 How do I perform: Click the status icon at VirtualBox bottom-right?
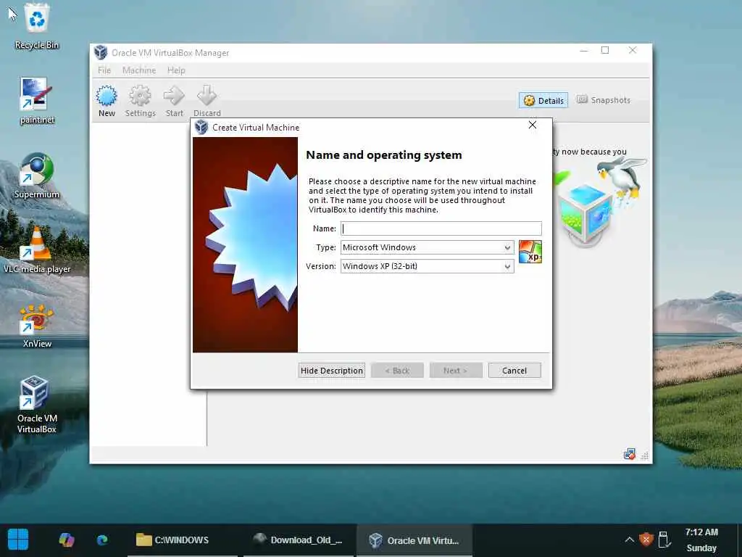coord(630,455)
